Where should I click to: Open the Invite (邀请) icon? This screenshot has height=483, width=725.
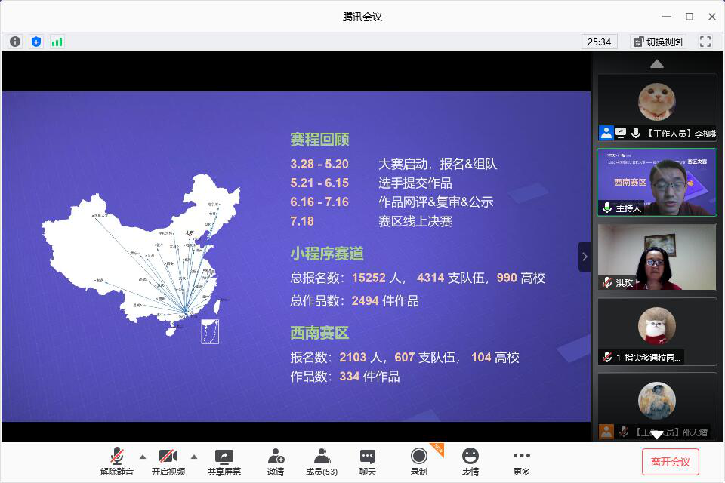click(276, 462)
